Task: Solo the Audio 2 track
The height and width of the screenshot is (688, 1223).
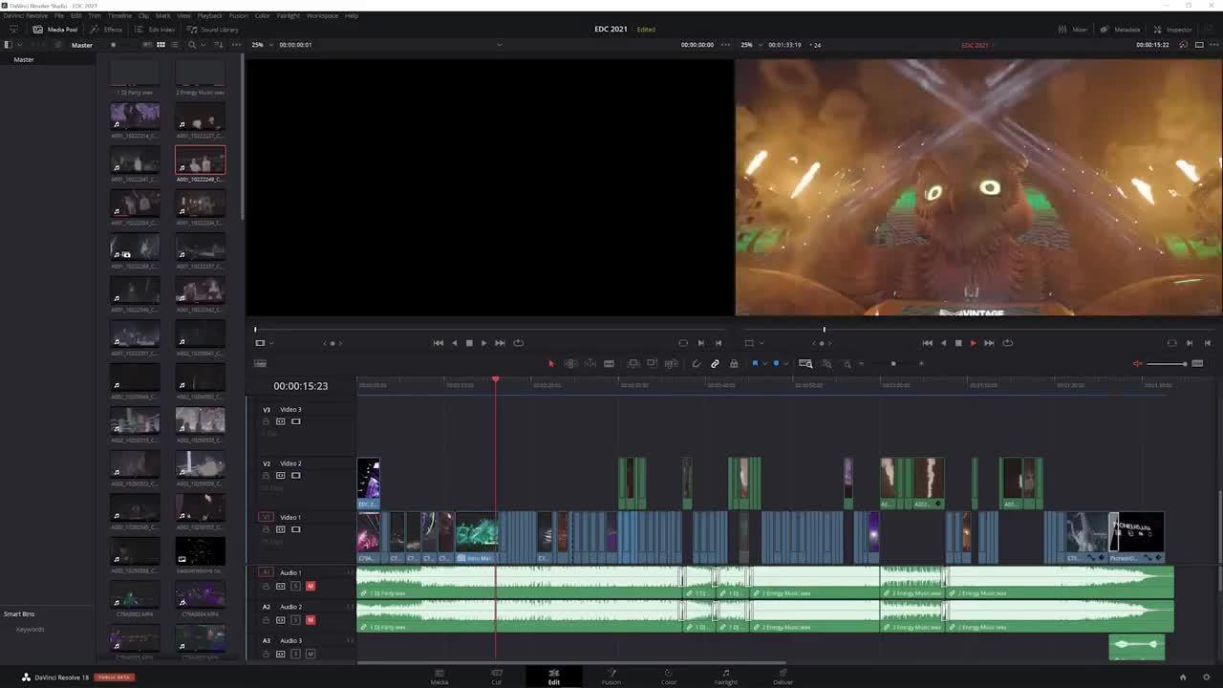Action: coord(295,620)
